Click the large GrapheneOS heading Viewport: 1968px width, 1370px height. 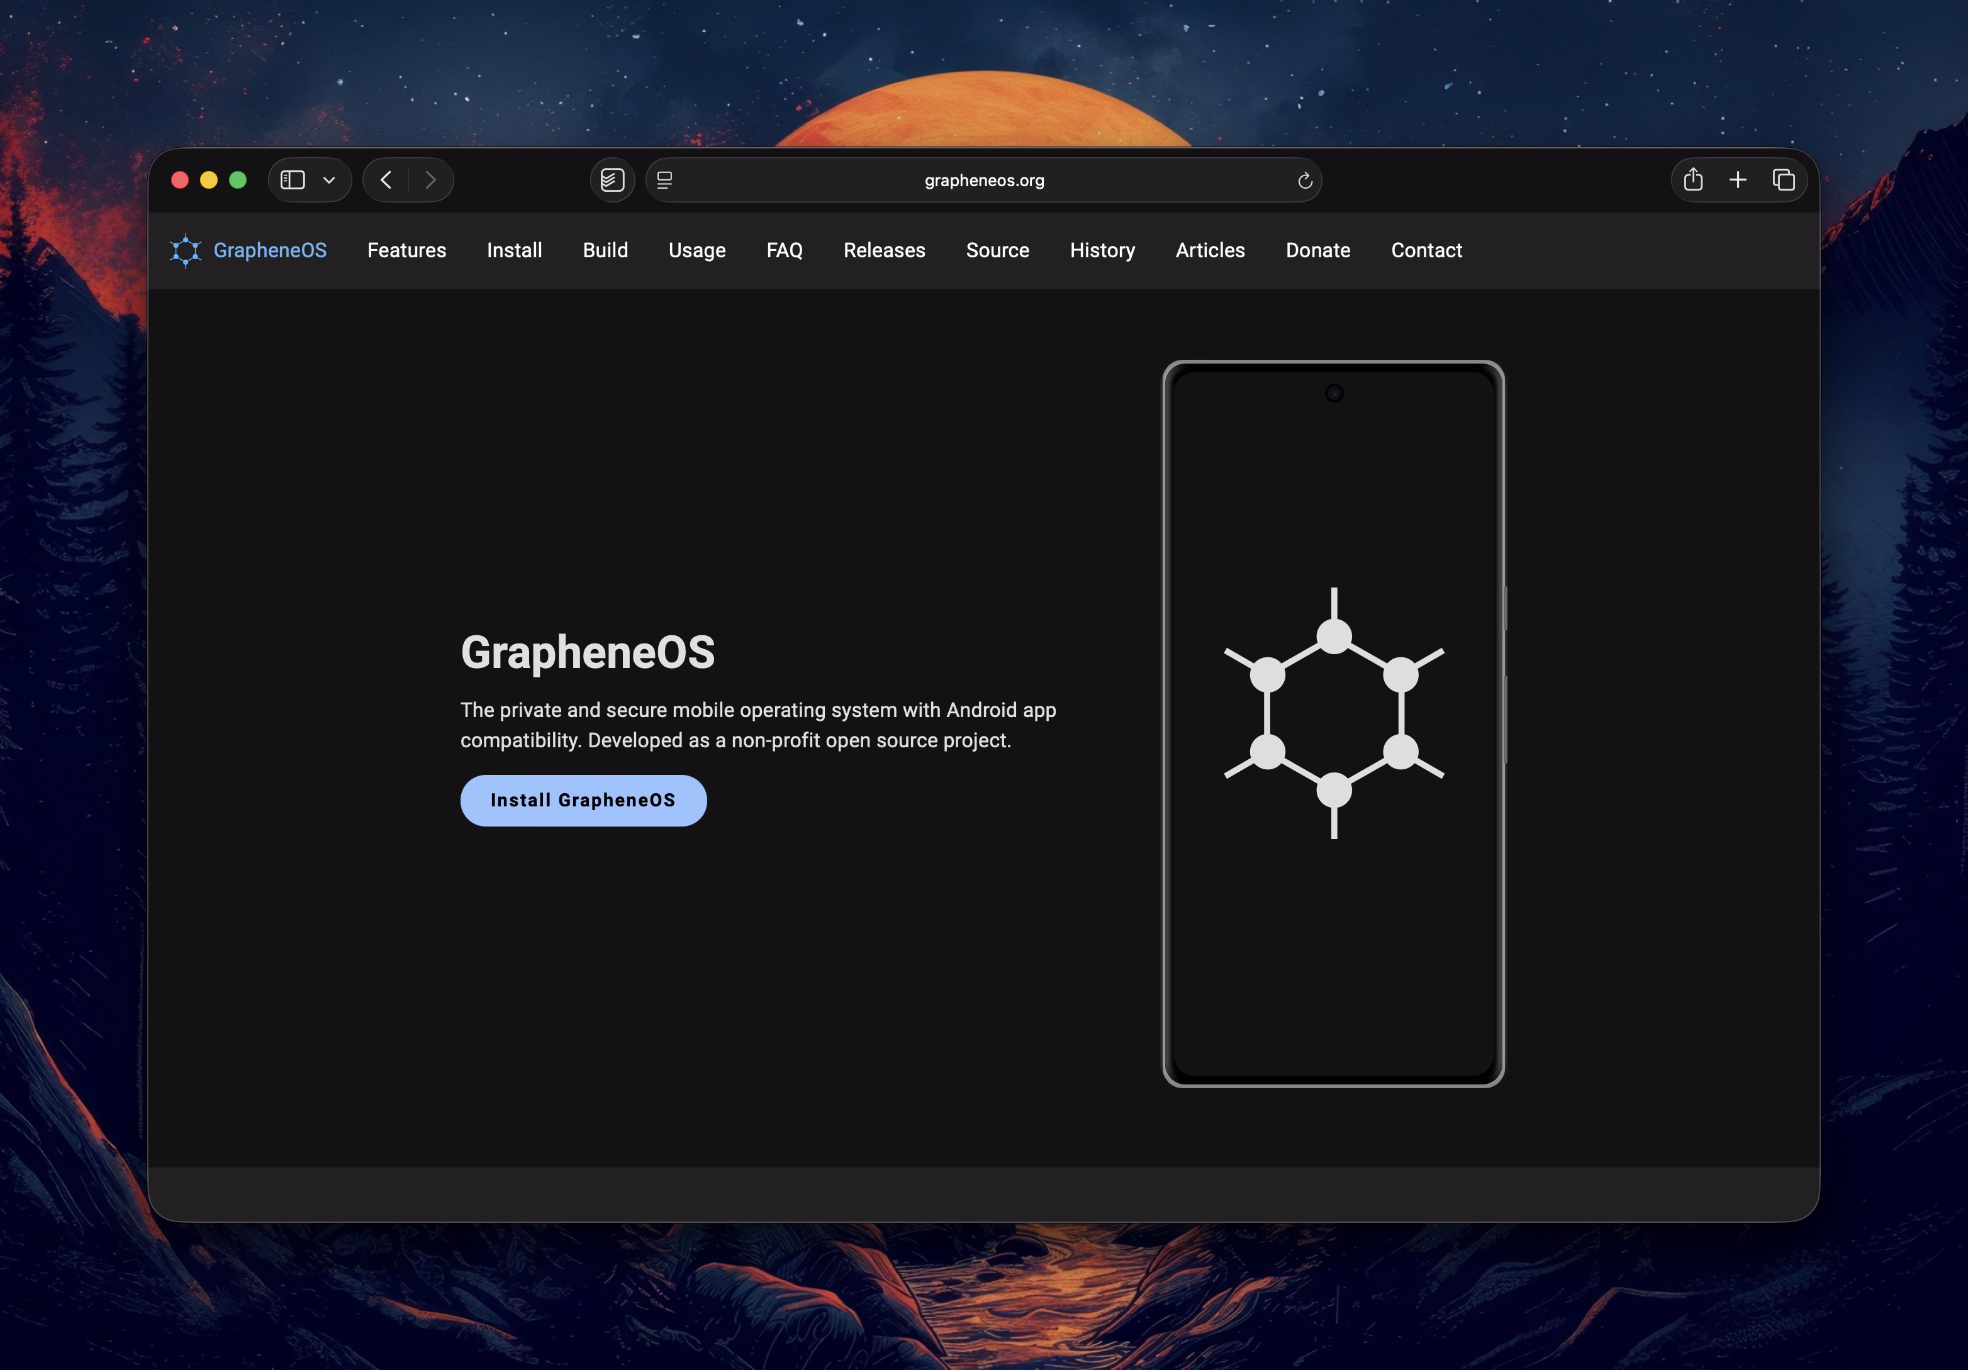588,652
